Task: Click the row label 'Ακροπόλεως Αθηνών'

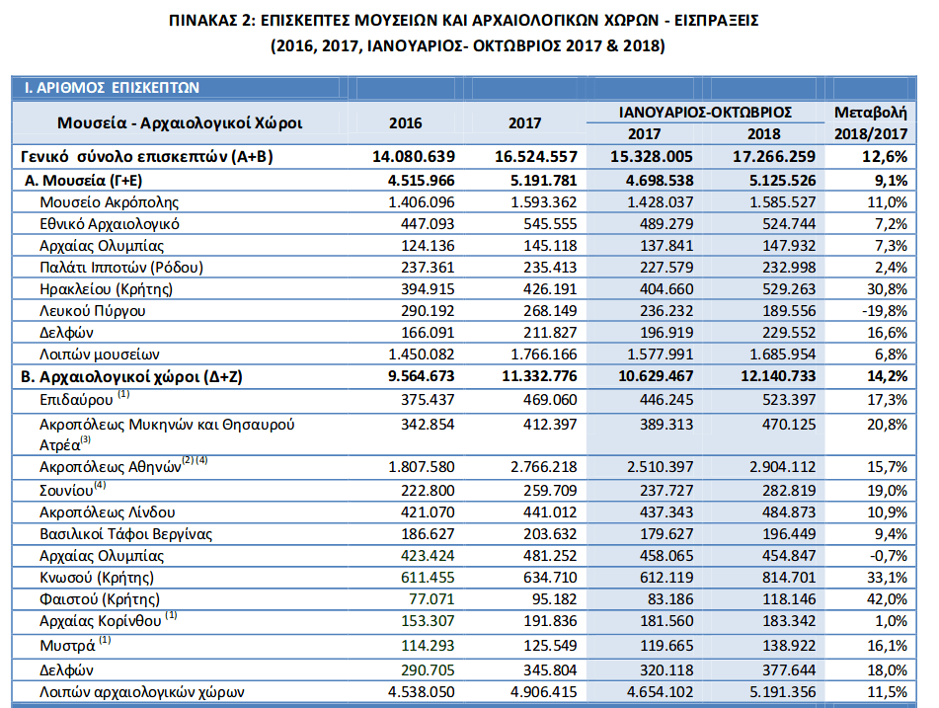Action: tap(111, 467)
